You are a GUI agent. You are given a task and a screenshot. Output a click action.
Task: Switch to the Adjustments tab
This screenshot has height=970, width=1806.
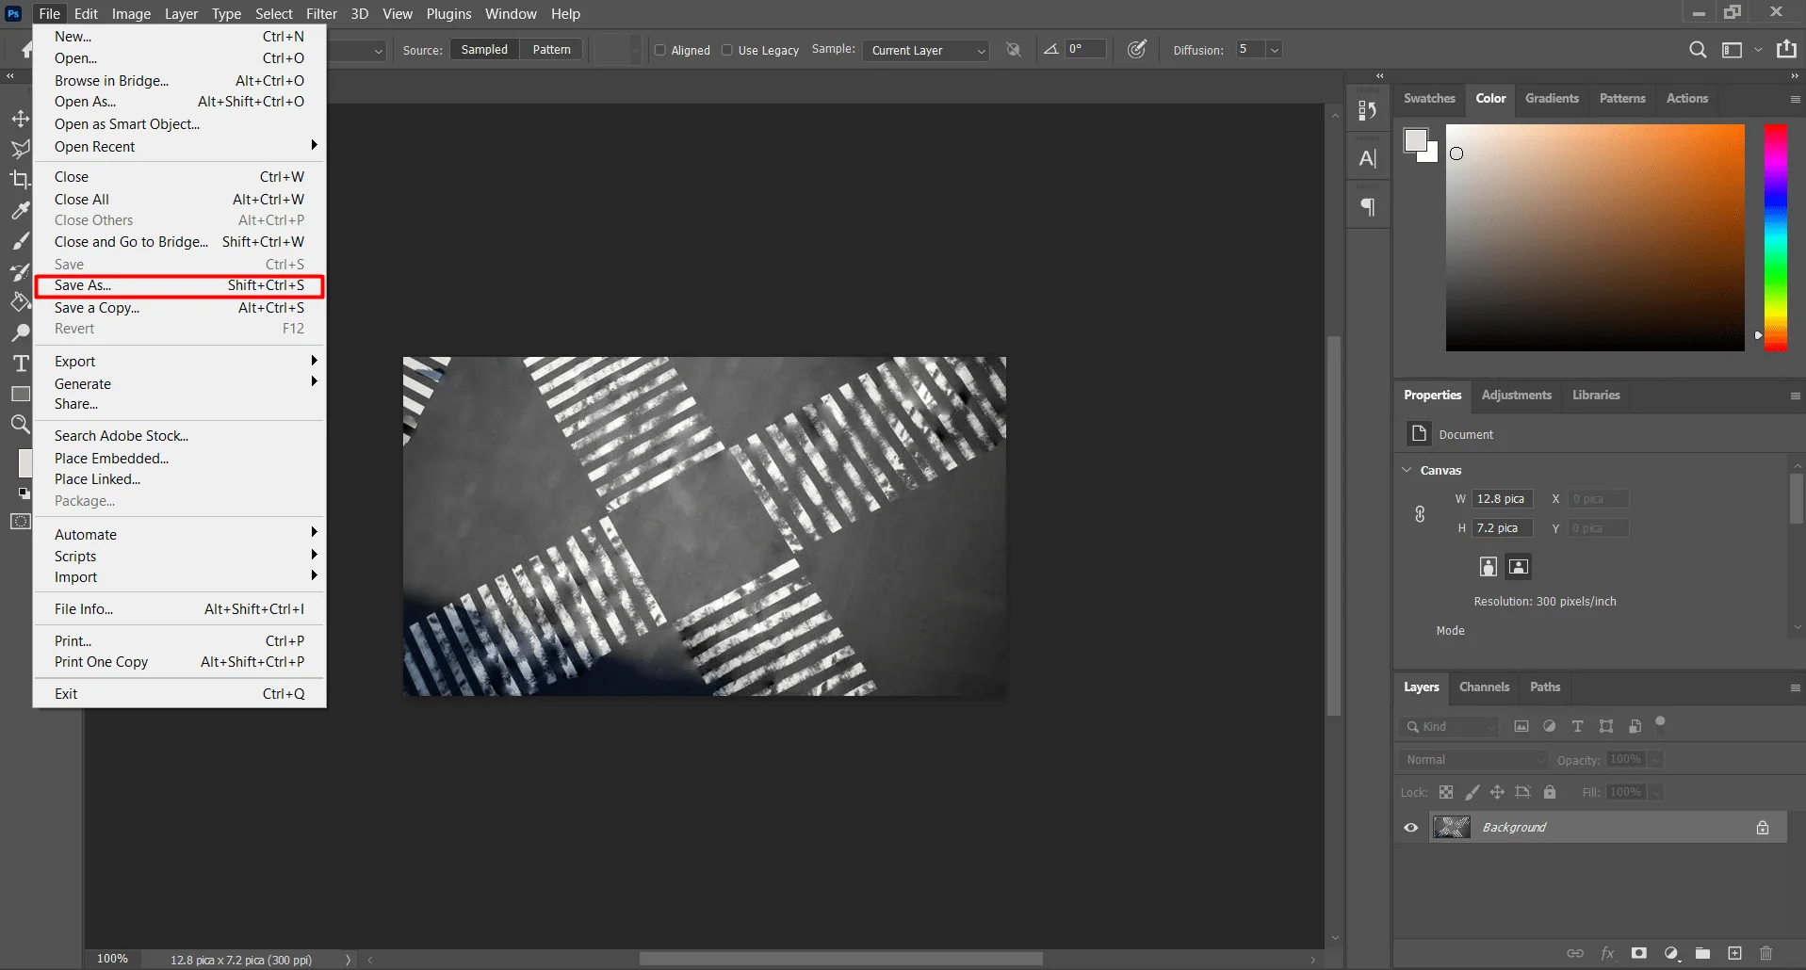coord(1516,395)
